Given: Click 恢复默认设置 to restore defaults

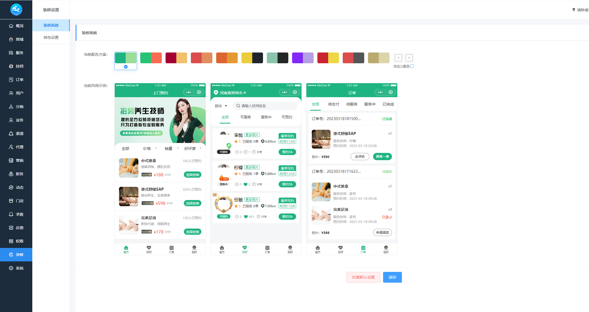Looking at the screenshot, I should [363, 277].
